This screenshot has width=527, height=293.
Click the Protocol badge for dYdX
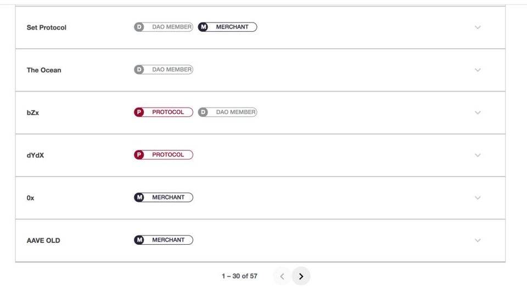(164, 155)
